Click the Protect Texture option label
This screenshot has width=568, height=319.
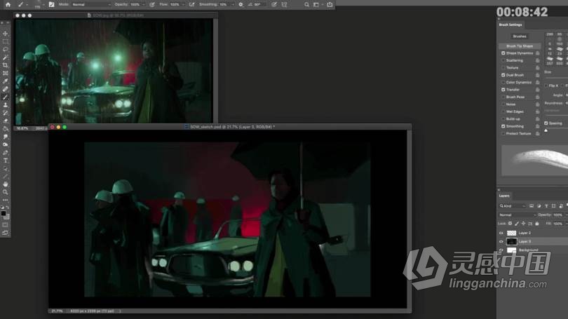518,134
